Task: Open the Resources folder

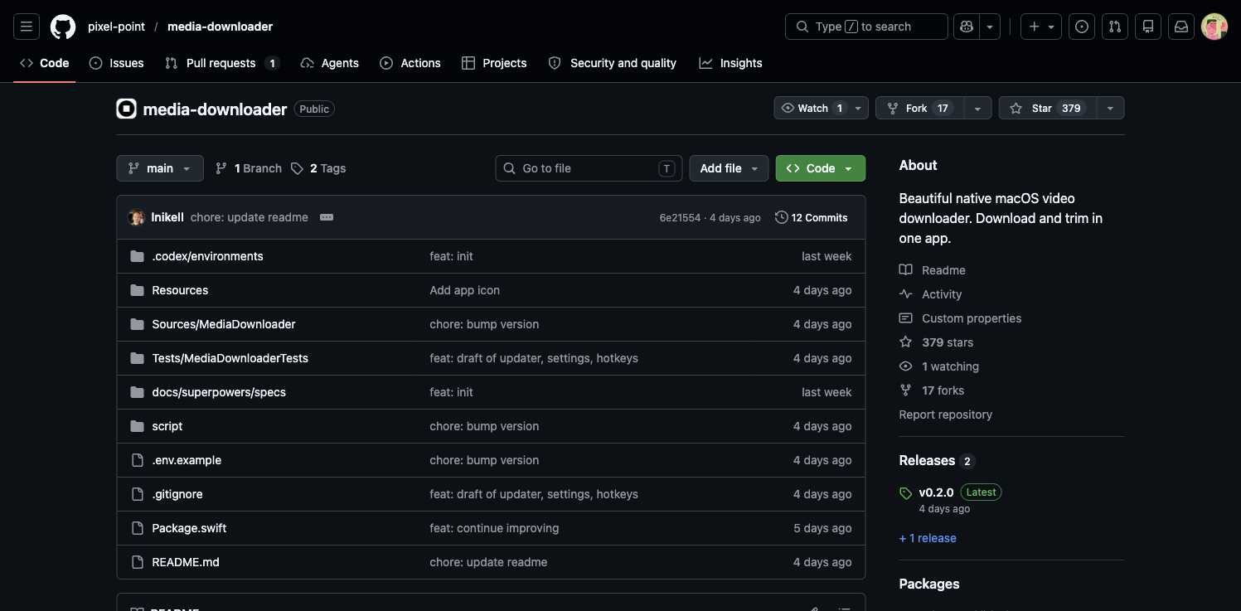Action: tap(180, 290)
